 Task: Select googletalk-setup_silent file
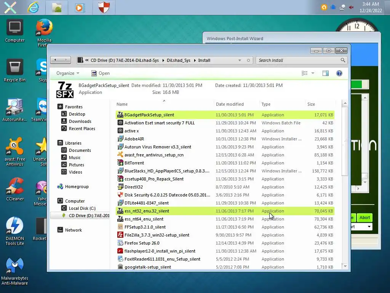click(x=225, y=267)
